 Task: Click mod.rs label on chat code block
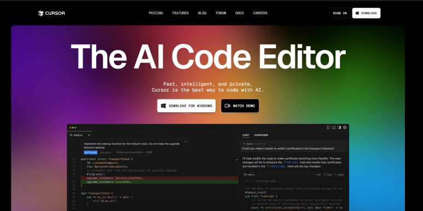(x=250, y=175)
